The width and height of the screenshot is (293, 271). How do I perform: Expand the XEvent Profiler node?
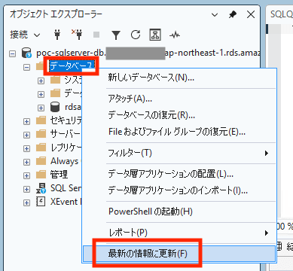click(26, 202)
